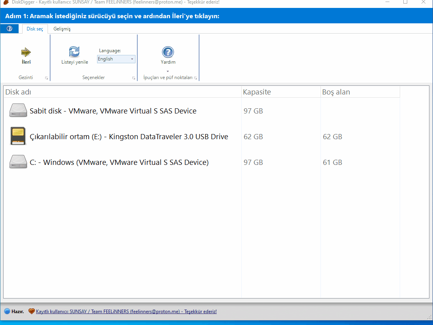Click the blue Hazır status icon

(x=7, y=312)
